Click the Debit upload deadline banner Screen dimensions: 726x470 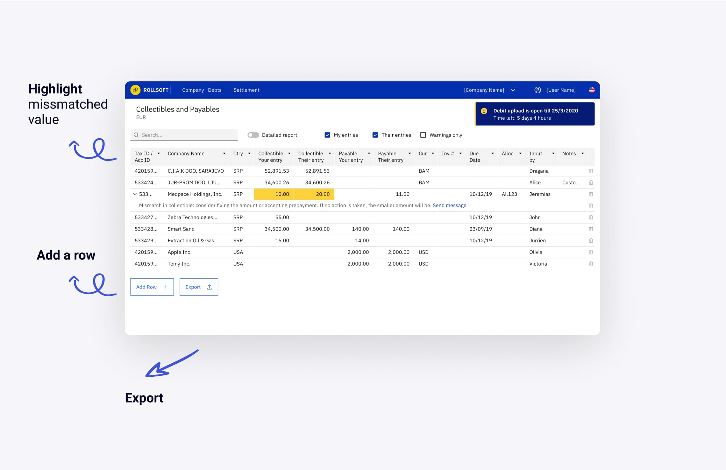coord(535,114)
